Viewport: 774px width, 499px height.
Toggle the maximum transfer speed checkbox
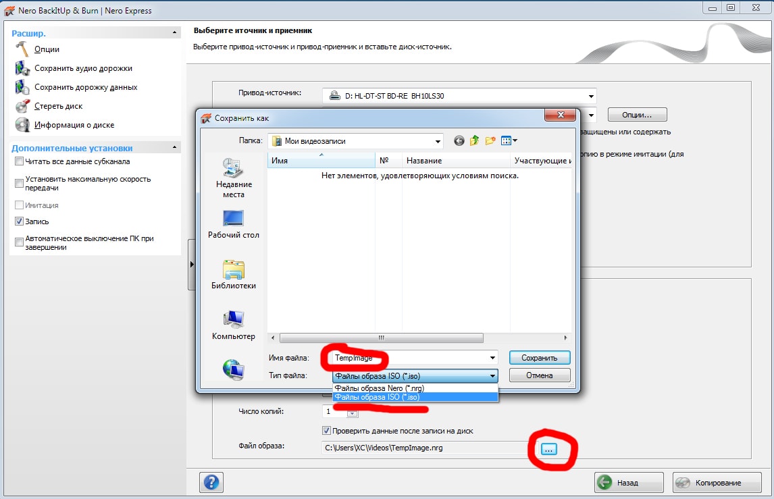[19, 184]
